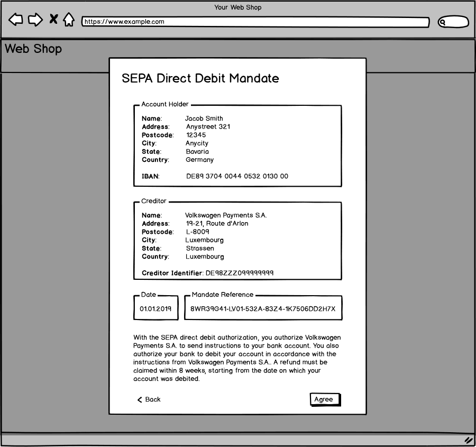Click the SEPA authorization paragraph text

coord(237,358)
